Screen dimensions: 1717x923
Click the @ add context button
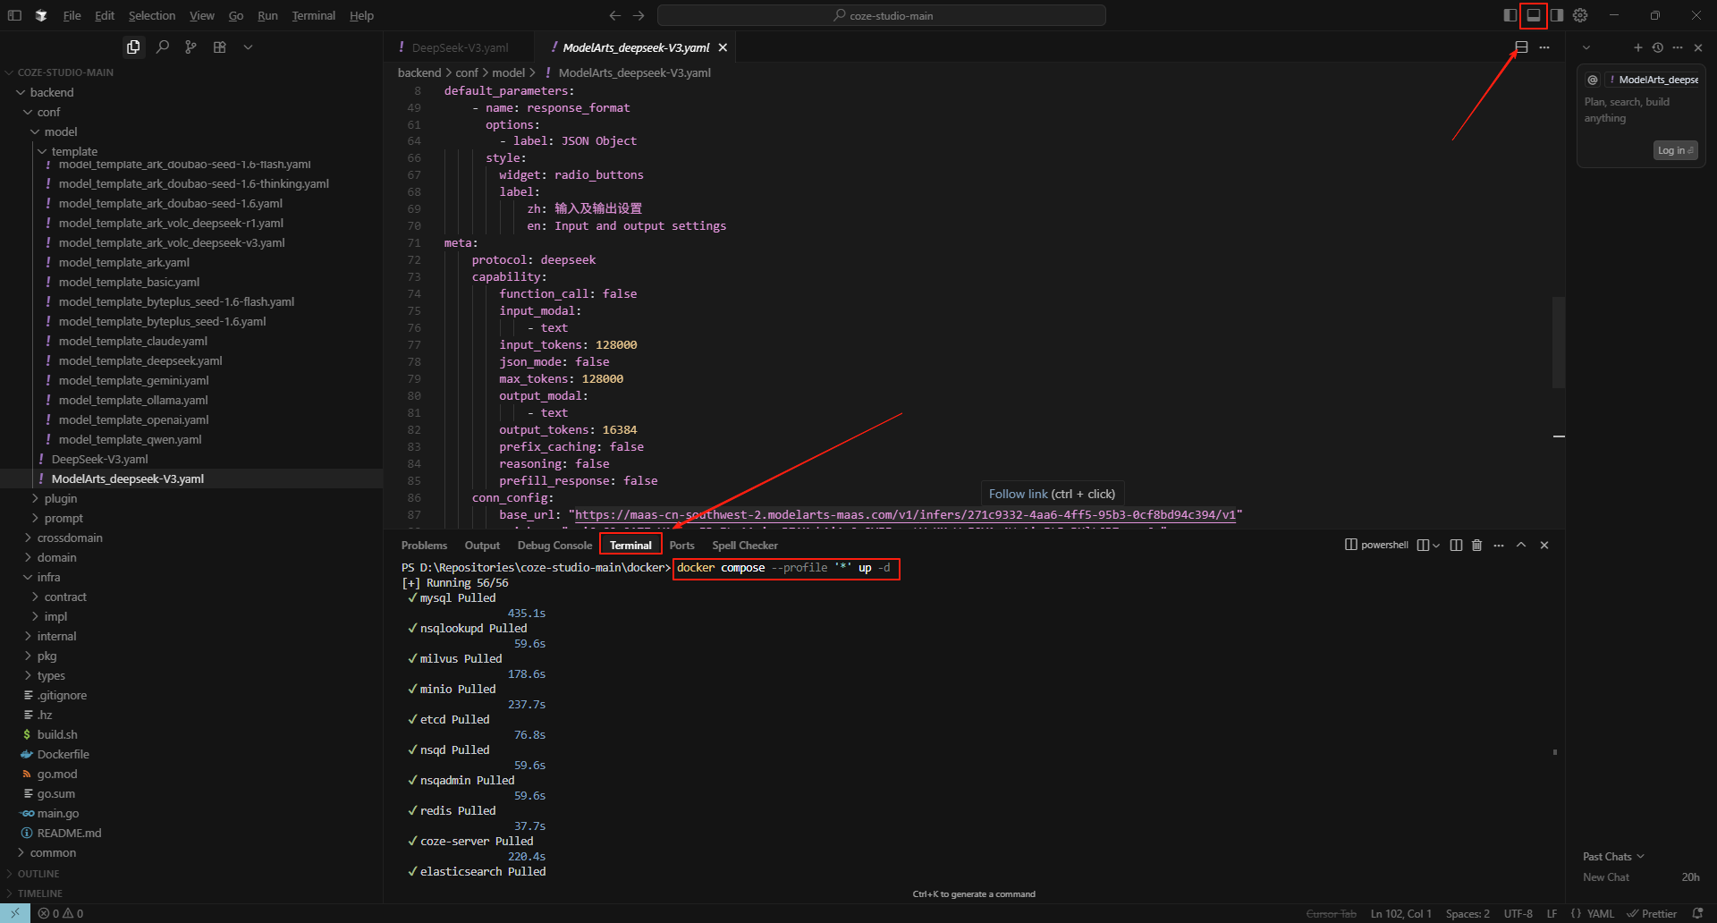coord(1593,80)
